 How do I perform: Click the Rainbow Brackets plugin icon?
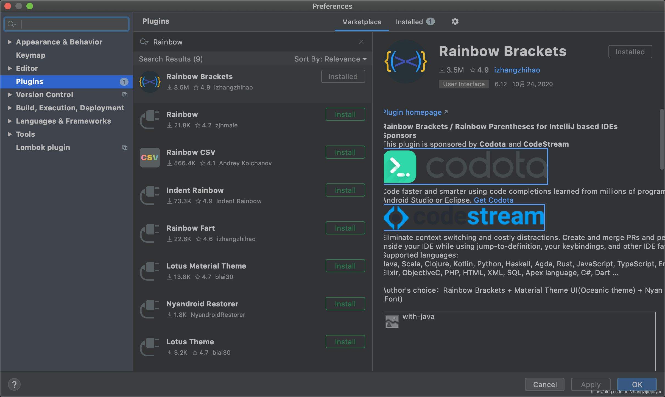150,81
